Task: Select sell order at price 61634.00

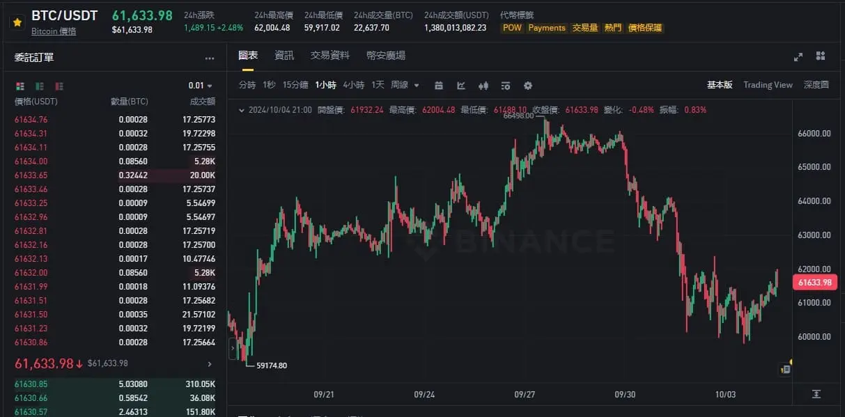Action: coord(115,162)
